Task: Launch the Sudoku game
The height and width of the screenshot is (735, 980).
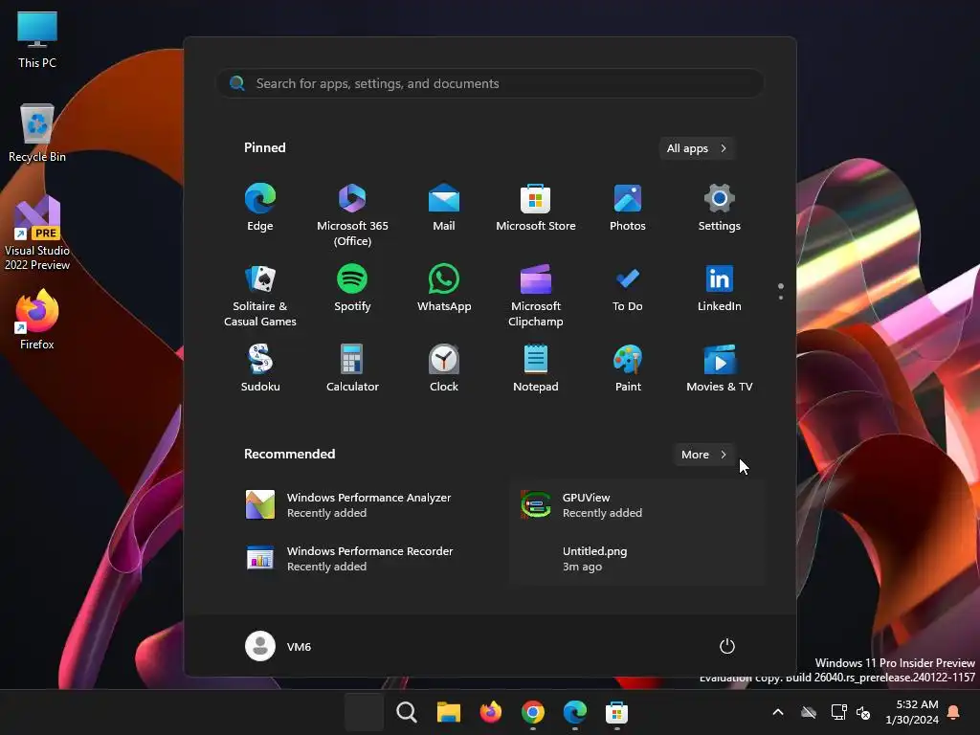Action: [260, 368]
